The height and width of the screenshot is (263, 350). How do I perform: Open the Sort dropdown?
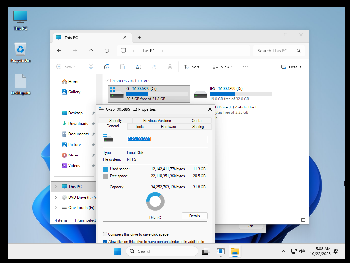click(x=194, y=67)
